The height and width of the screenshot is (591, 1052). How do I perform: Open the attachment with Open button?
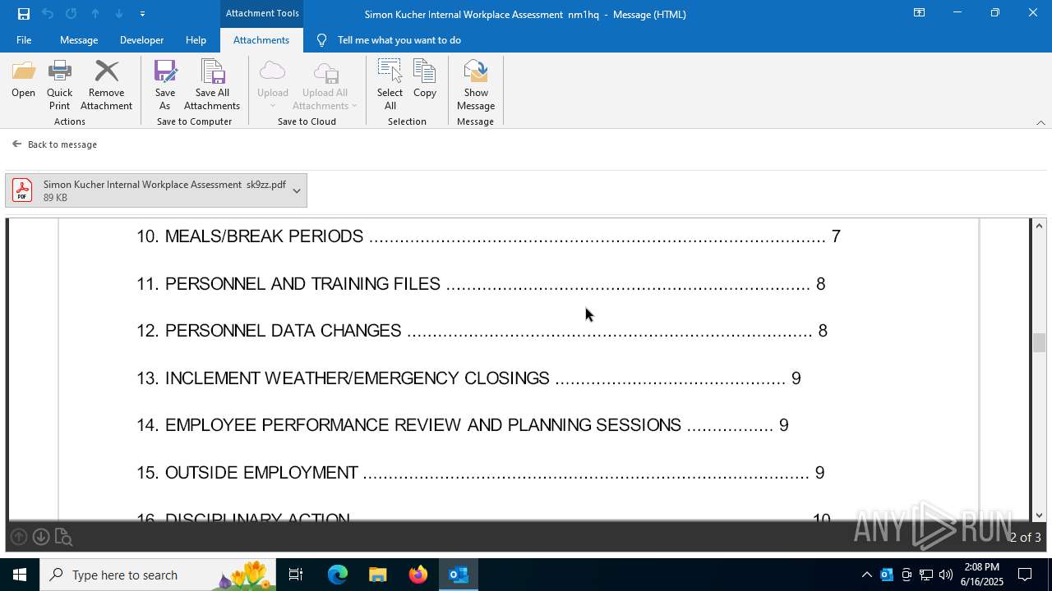tap(24, 79)
